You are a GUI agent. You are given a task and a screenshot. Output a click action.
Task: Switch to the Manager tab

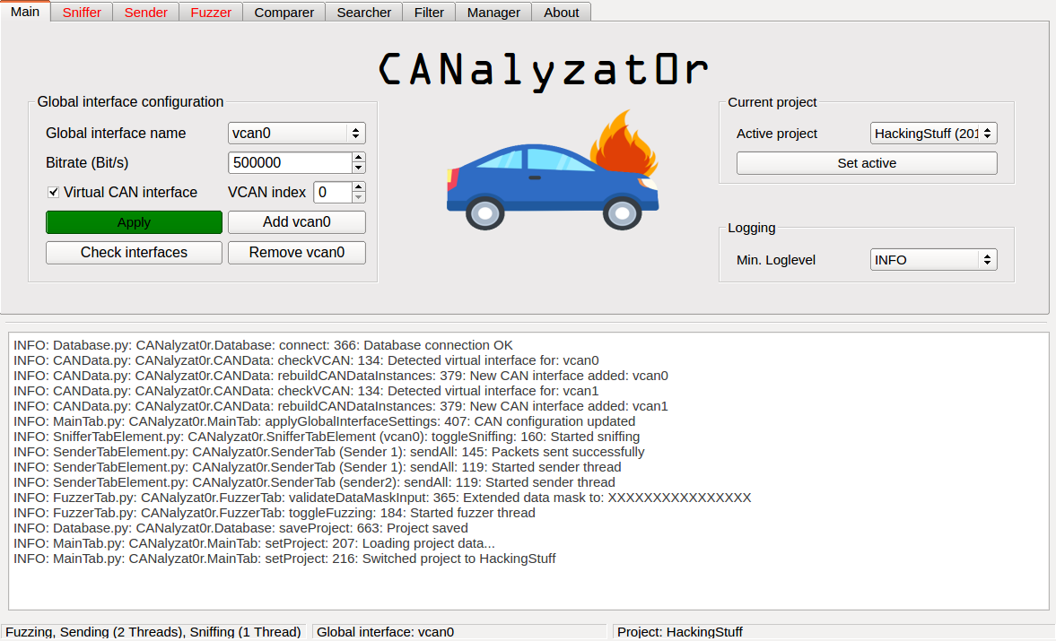click(x=493, y=12)
